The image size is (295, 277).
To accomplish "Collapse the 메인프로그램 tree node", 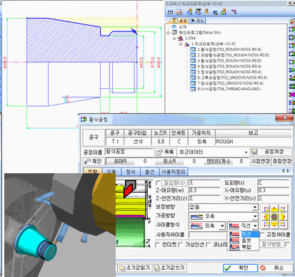I will click(169, 33).
